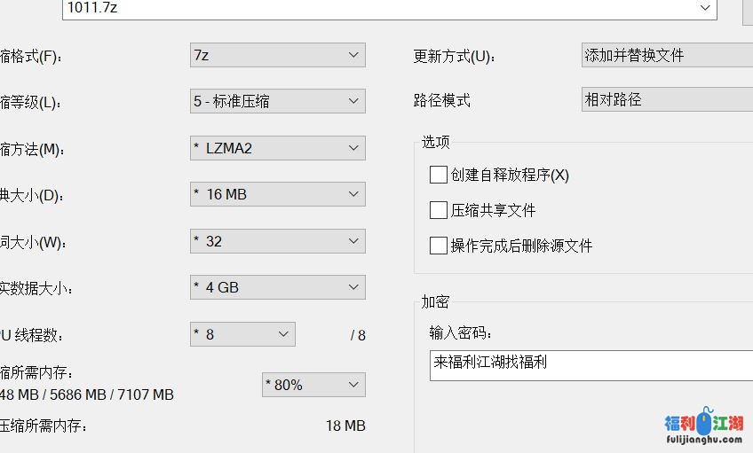
Task: Open the update mode 添加并替换文件 dropdown
Action: (x=666, y=55)
